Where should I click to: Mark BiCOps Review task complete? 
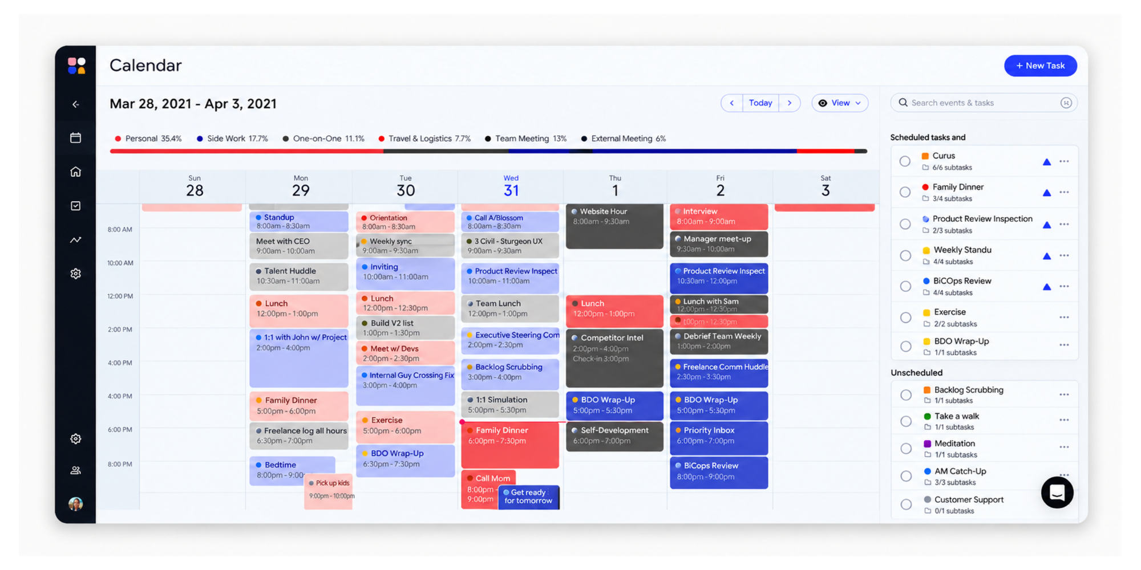click(x=905, y=286)
